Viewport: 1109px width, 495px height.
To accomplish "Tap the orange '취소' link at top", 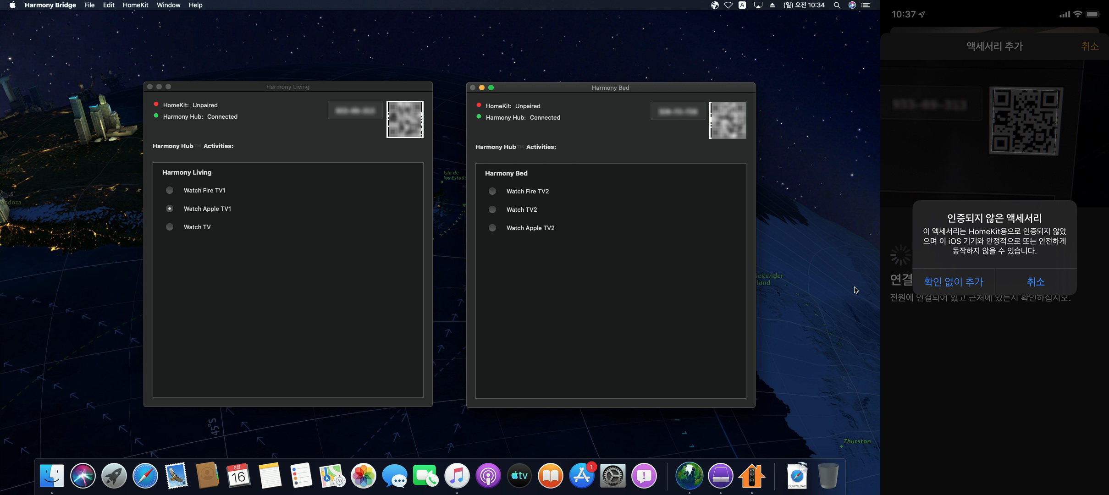I will (x=1089, y=46).
